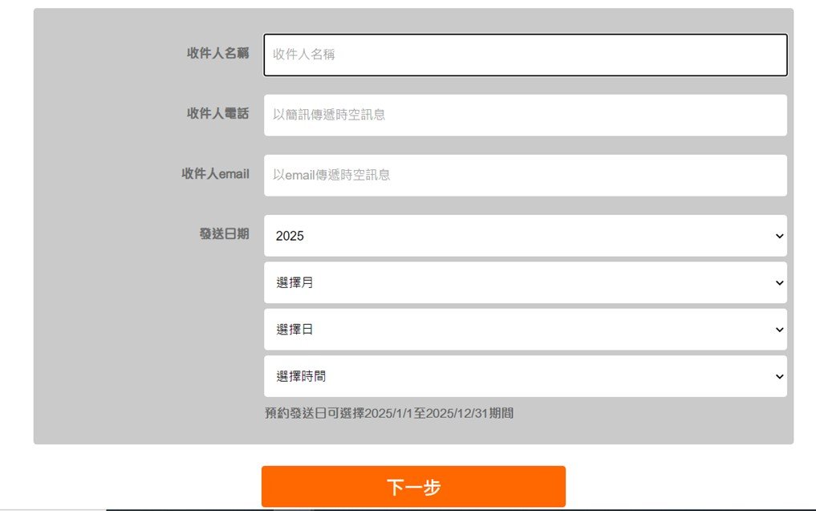Viewport: 816px width, 511px height.
Task: Click the 以簡訊傳遞時空訊息 placeholder text
Action: [x=329, y=115]
